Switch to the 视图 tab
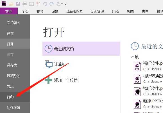The height and width of the screenshot is (113, 163). pos(130,11)
